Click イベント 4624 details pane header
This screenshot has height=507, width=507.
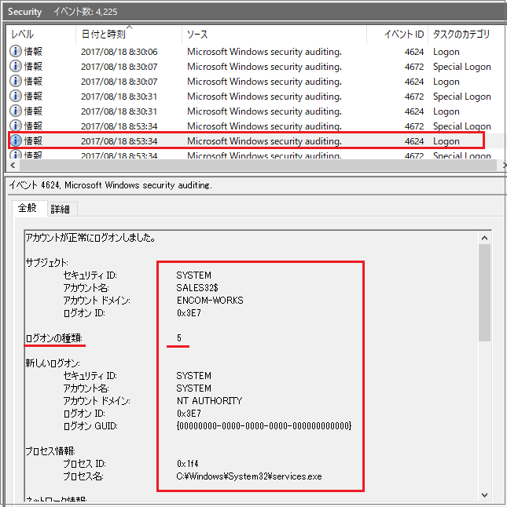pyautogui.click(x=111, y=185)
